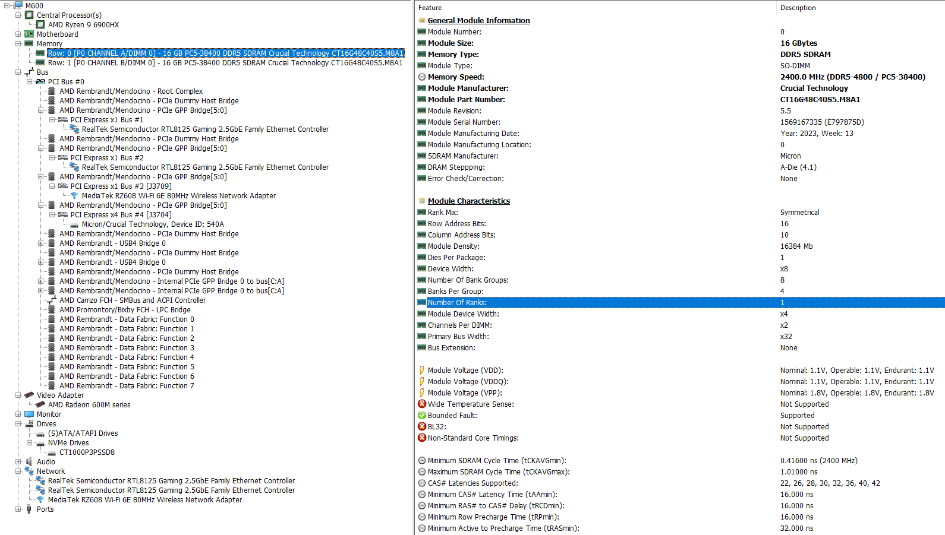Screen dimensions: 945x535
Task: Expand the Audio node
Action: coord(18,461)
